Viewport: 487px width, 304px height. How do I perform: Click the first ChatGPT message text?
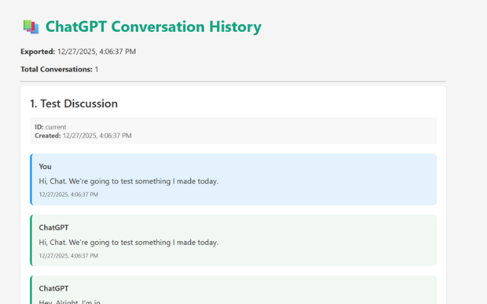point(129,242)
